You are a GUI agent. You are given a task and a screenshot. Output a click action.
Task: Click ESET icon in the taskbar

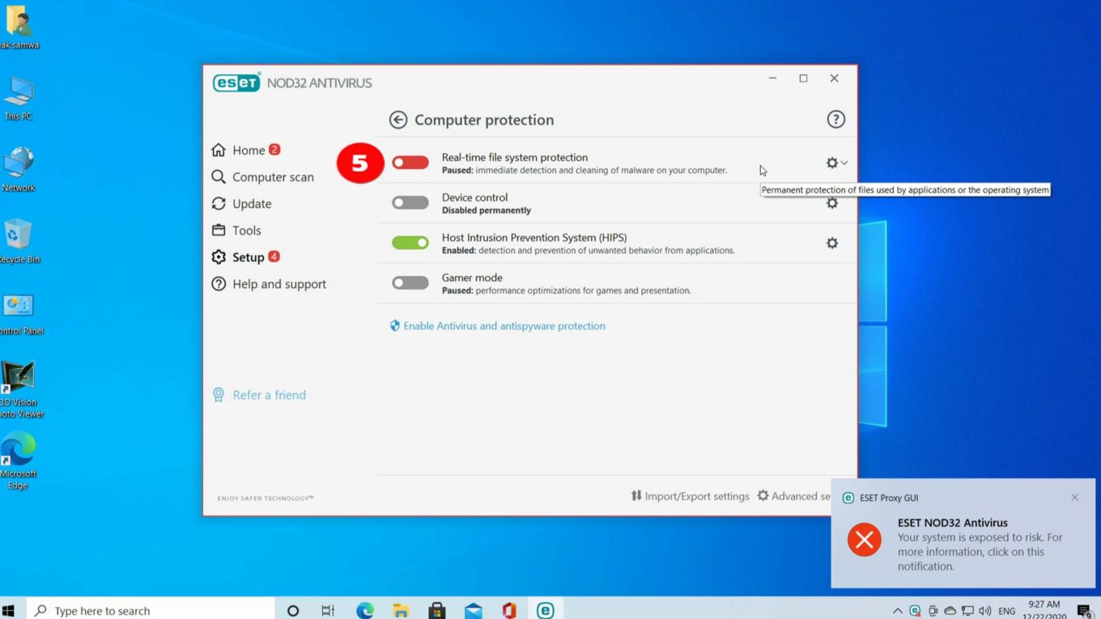click(x=546, y=611)
